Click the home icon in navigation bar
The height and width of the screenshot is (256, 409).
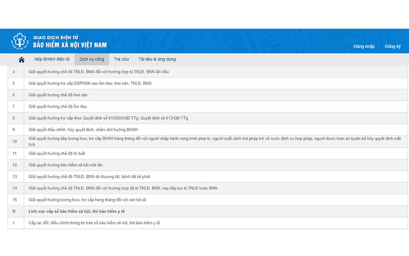21,60
